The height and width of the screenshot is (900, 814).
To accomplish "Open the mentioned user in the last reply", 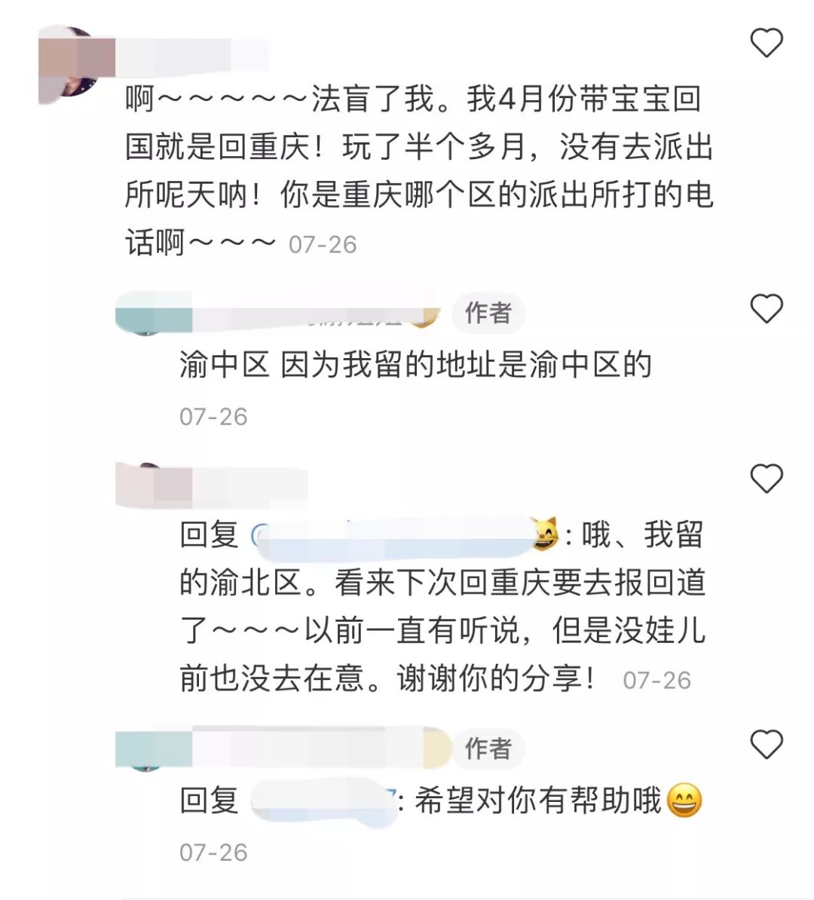I will [x=324, y=801].
